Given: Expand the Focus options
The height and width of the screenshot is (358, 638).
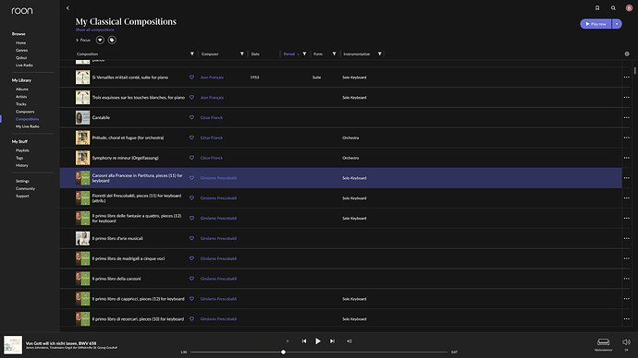Looking at the screenshot, I should point(83,41).
